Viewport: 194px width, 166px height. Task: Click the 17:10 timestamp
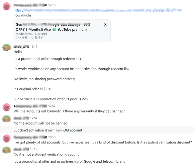[52, 5]
